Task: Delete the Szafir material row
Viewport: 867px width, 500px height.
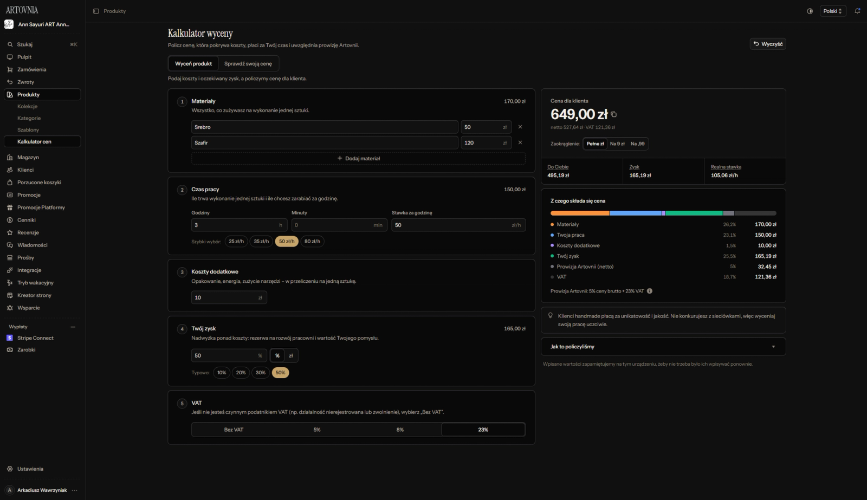Action: [x=520, y=142]
